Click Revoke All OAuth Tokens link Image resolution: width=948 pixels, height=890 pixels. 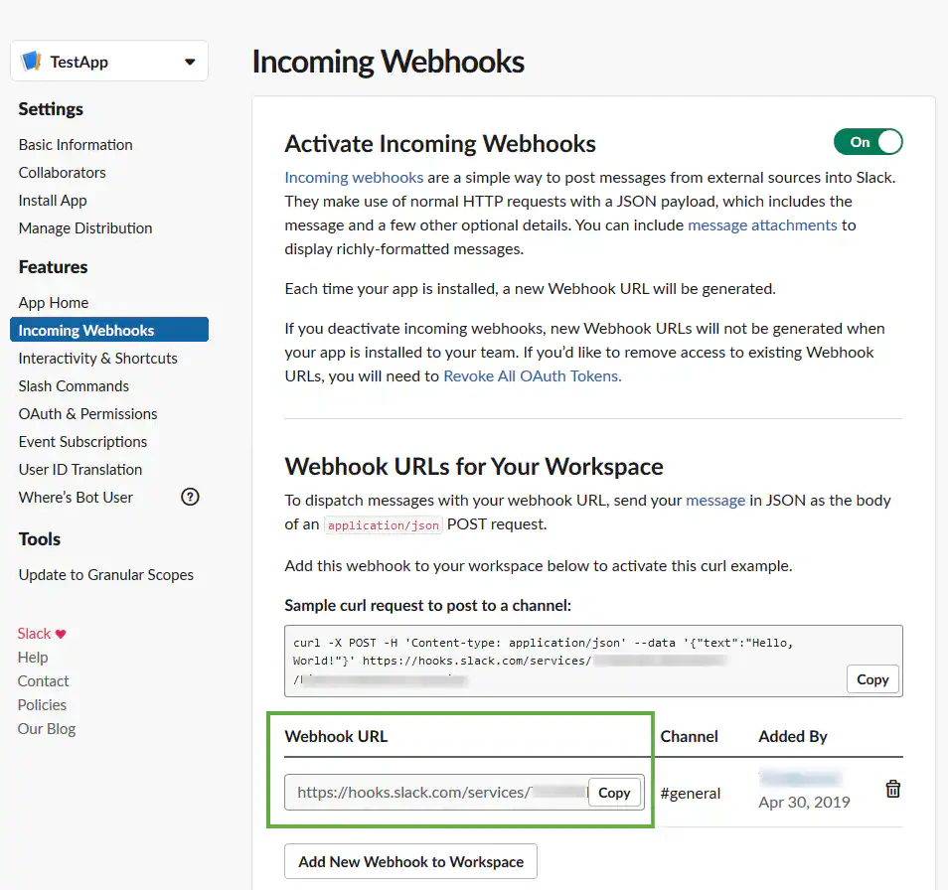tap(533, 376)
